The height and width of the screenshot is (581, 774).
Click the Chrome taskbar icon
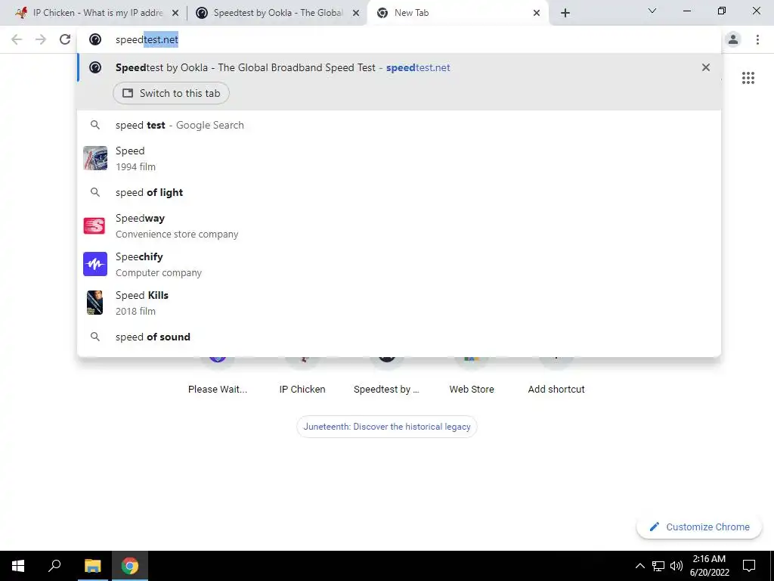[130, 566]
